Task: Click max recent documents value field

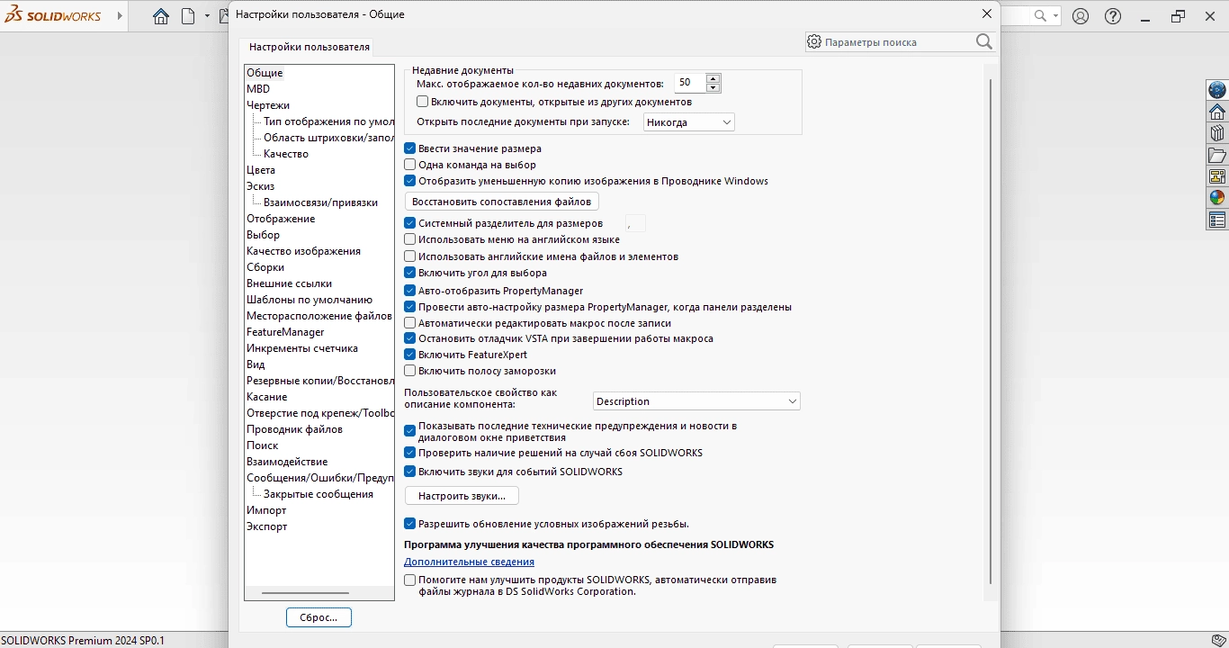Action: [x=690, y=83]
